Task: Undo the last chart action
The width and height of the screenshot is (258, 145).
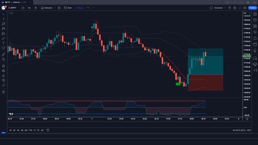Action: 89,8
